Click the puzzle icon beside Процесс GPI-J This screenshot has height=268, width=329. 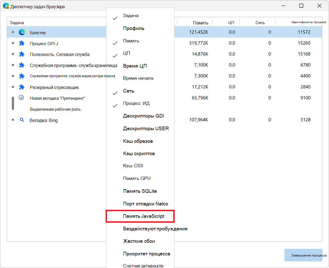[x=22, y=43]
